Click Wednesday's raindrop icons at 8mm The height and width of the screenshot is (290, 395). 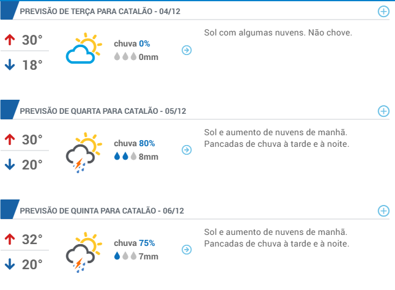click(x=125, y=157)
